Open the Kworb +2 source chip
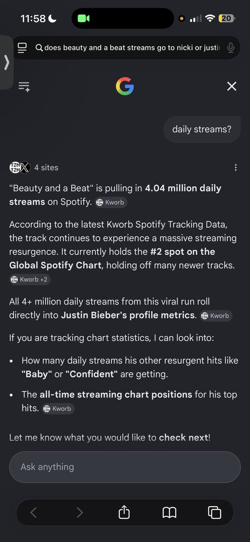This screenshot has width=250, height=542. (30, 280)
